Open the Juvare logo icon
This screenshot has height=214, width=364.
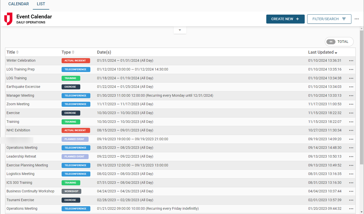pos(8,19)
